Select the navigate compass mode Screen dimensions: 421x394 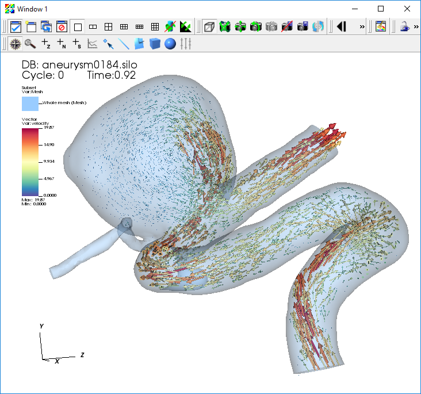(x=16, y=44)
